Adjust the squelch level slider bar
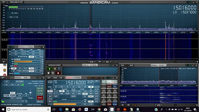 coord(67,101)
